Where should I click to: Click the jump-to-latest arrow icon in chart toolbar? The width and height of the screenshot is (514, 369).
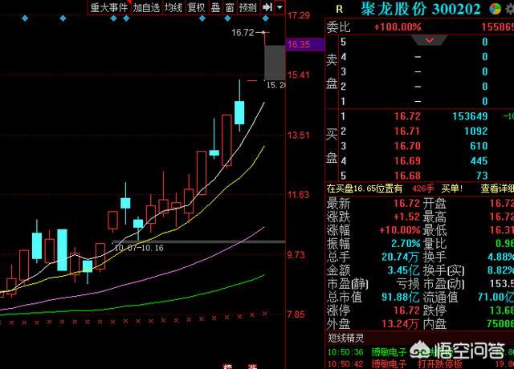coord(267,7)
